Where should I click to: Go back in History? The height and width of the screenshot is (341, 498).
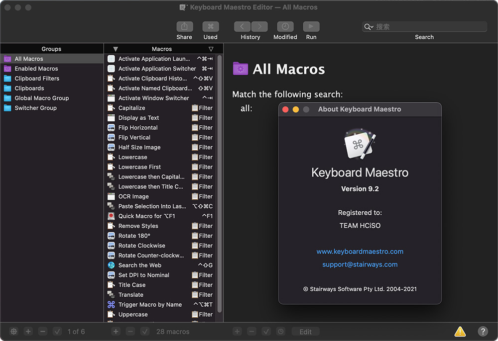[243, 27]
